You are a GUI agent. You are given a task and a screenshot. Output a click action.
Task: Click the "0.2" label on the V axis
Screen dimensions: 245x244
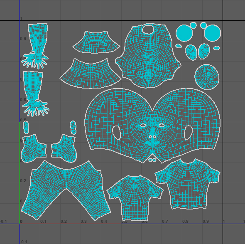click(x=23, y=181)
